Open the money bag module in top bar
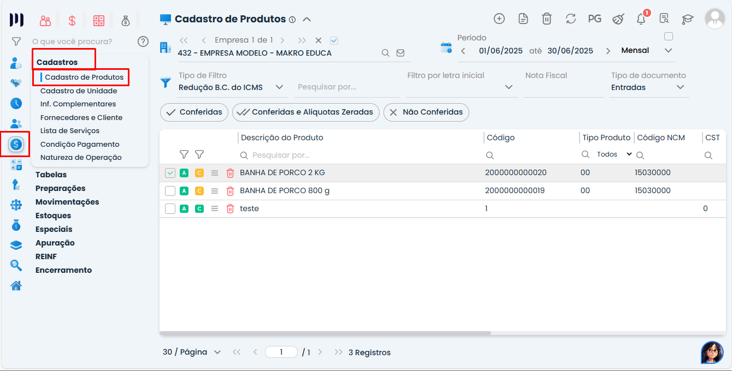This screenshot has height=371, width=732. pos(126,21)
